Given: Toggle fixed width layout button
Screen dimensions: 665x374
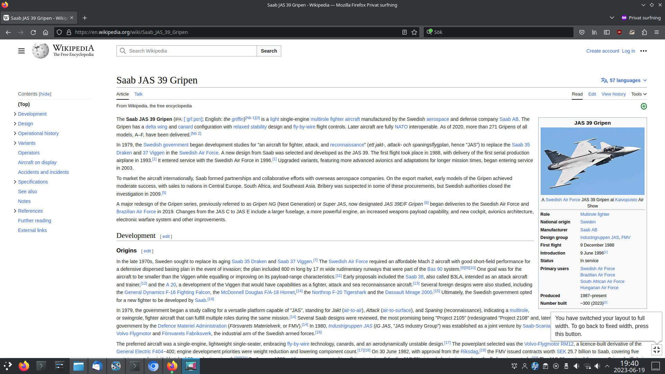Looking at the screenshot, I should pos(656,350).
